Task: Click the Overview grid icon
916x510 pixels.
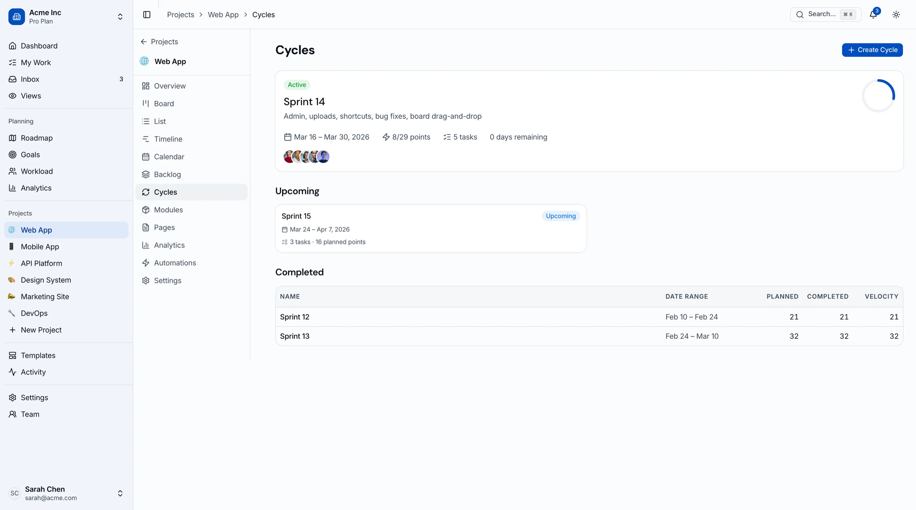Action: (146, 86)
